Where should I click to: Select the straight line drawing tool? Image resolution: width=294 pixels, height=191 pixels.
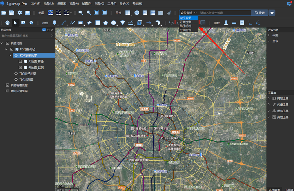(x=63, y=23)
